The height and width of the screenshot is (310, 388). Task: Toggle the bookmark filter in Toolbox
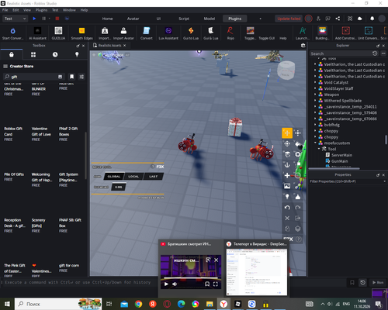tap(71, 77)
